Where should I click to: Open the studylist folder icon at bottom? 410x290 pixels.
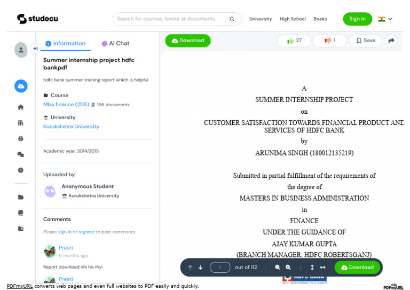click(21, 229)
